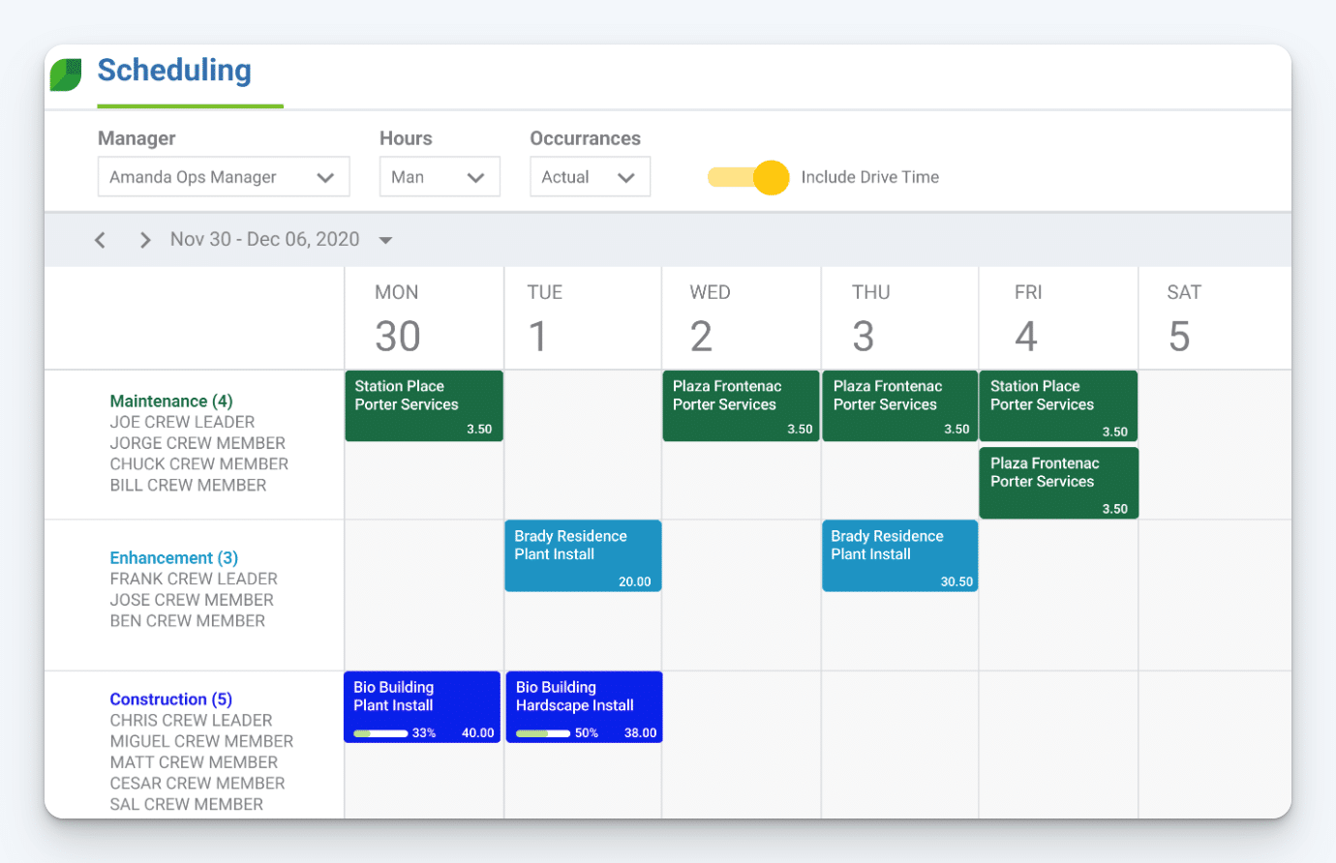Select the Scheduling tab
This screenshot has width=1336, height=863.
pos(174,70)
